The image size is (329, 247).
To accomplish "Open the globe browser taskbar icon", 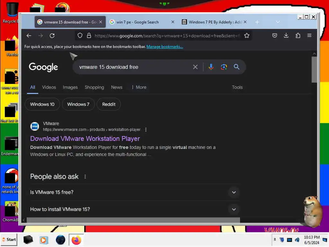I will [x=60, y=240].
